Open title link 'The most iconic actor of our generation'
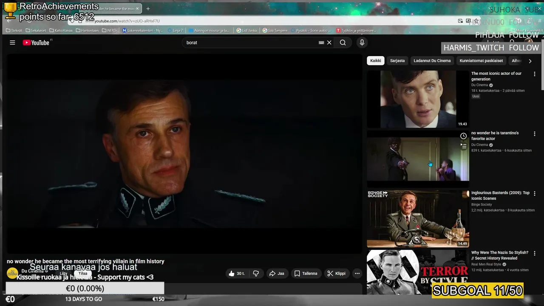Image resolution: width=544 pixels, height=306 pixels. click(x=496, y=76)
